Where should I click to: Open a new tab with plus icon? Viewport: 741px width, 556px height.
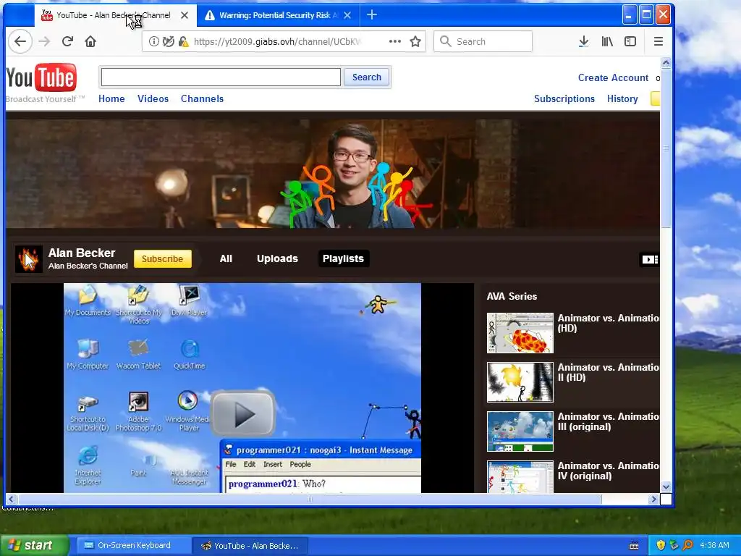coord(372,14)
